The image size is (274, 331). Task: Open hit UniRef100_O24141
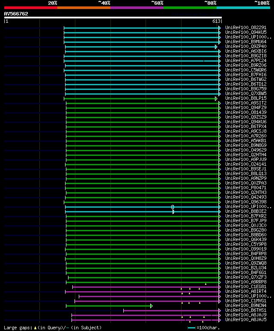click(246, 164)
